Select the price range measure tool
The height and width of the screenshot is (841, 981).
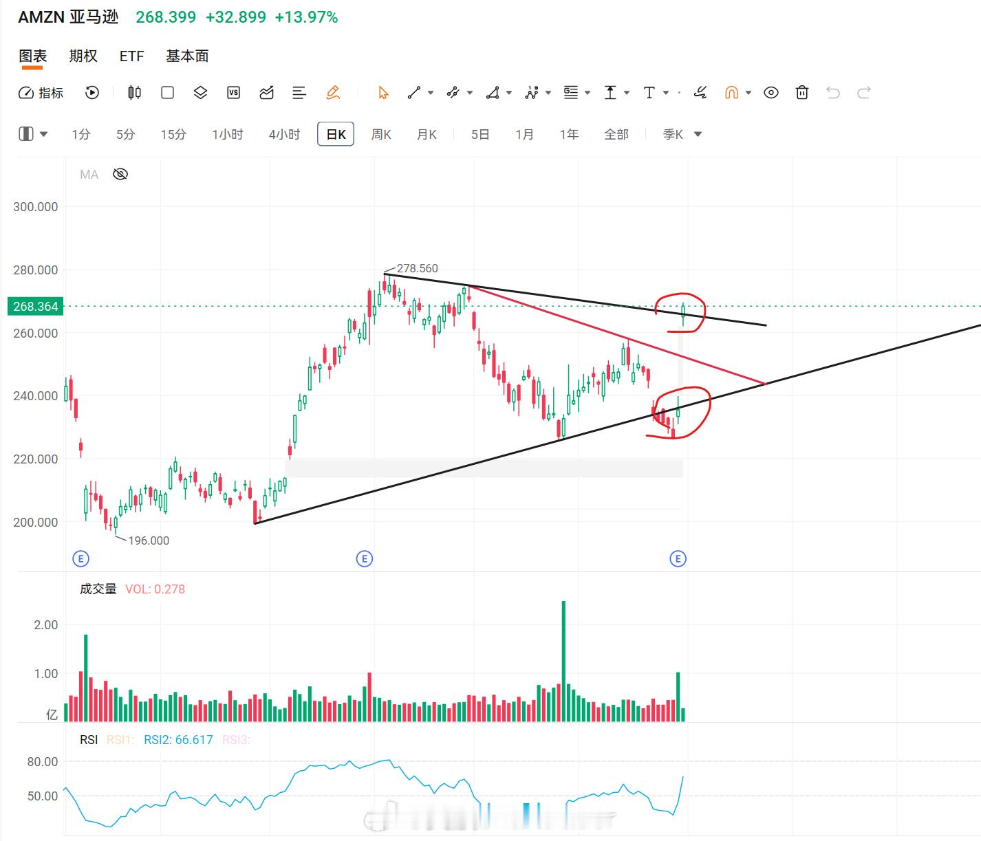click(610, 93)
